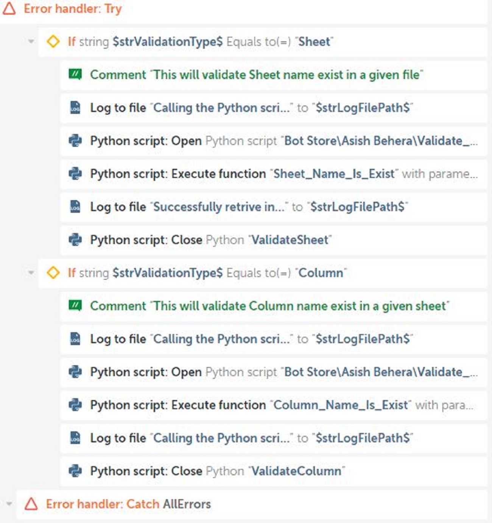492x523 pixels.
Task: Collapse the Catch AllErrors block
Action: [9, 504]
